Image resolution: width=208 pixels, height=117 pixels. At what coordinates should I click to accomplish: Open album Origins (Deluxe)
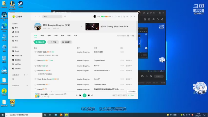tap(99, 60)
